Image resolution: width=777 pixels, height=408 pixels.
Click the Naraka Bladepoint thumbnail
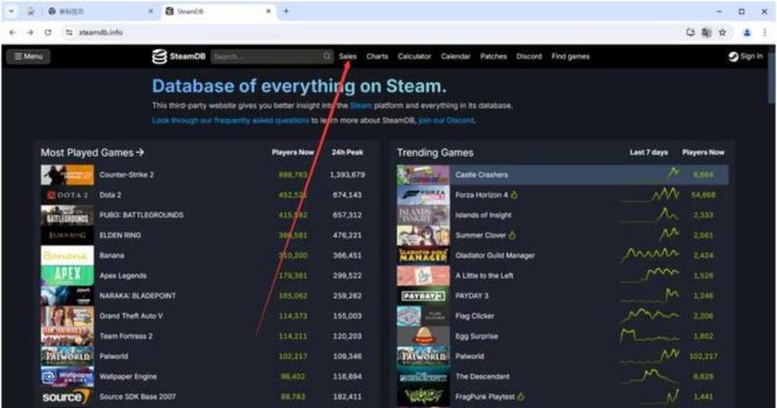[x=67, y=295]
